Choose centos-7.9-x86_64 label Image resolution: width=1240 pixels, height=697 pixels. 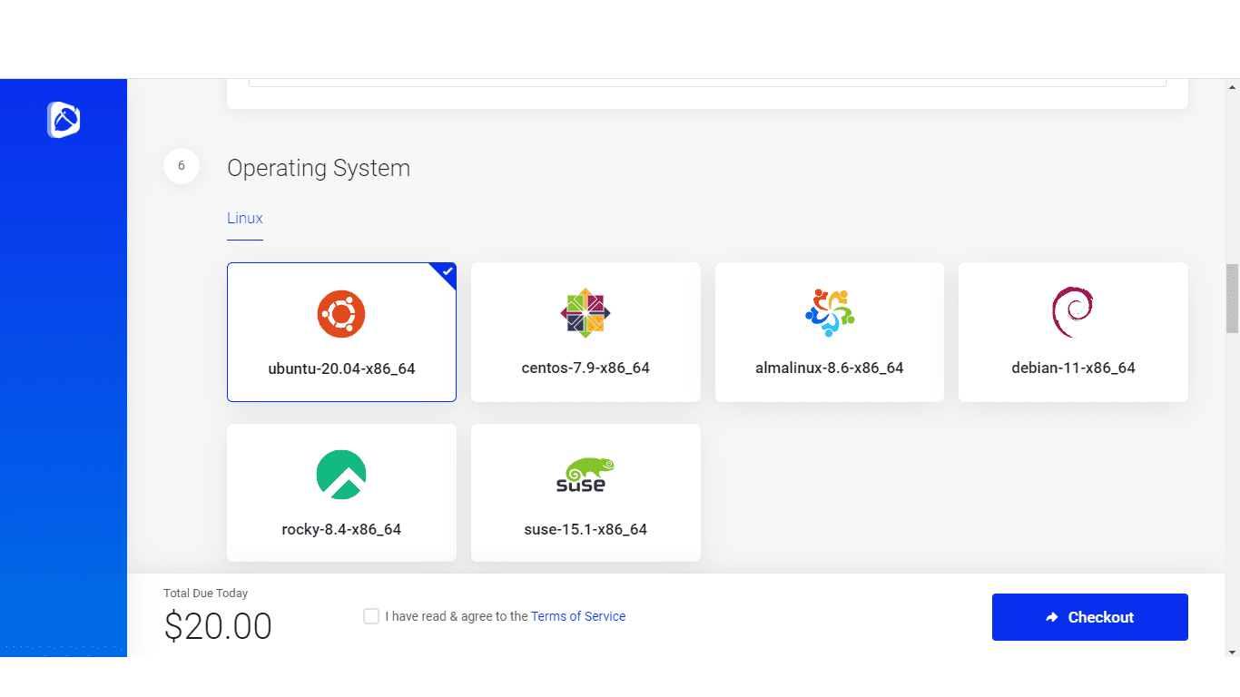point(586,368)
